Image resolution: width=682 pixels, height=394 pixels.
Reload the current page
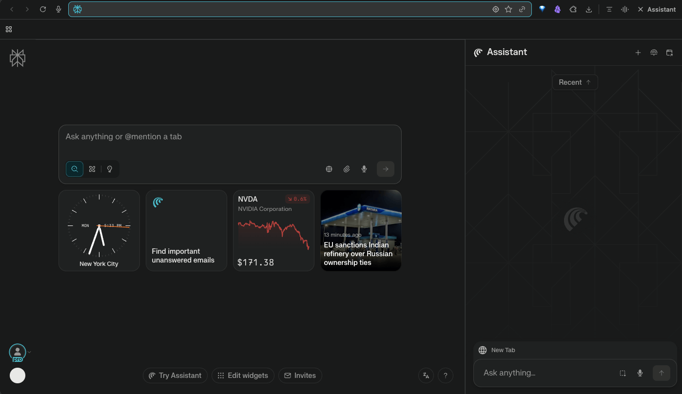(x=43, y=9)
